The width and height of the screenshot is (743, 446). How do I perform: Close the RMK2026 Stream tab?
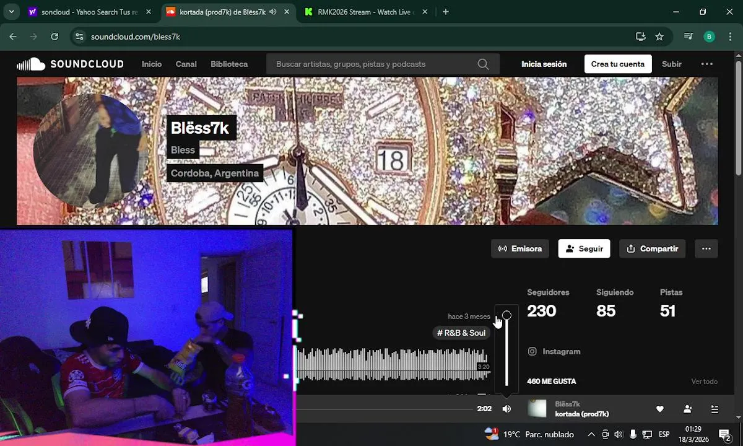click(x=426, y=12)
